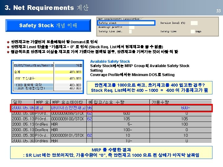Click the 1000 plant row in the stock overview
This screenshot has width=223, height=167.
[33, 85]
